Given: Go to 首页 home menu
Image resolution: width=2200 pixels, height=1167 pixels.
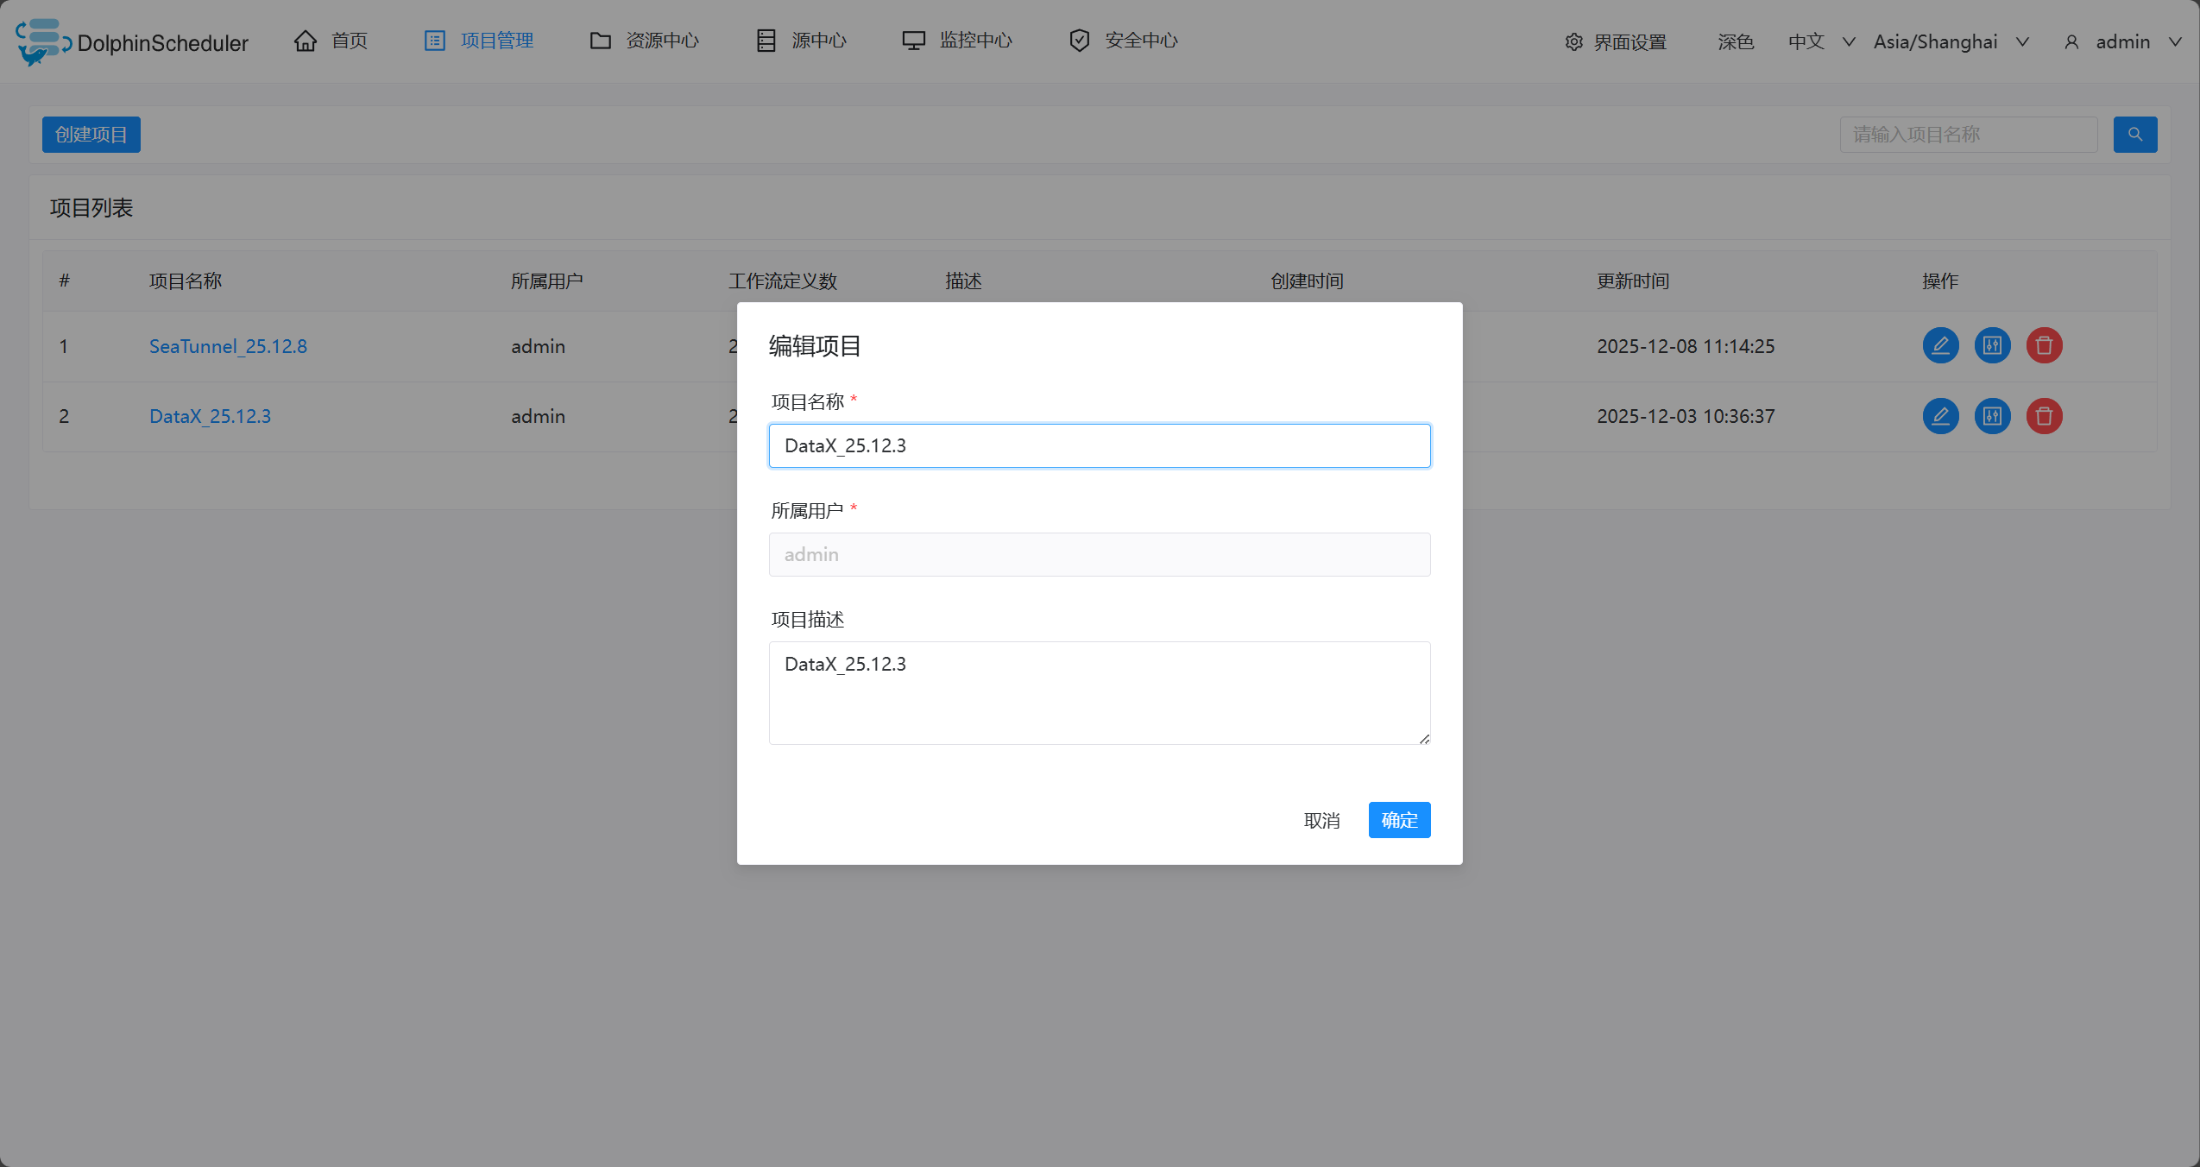Looking at the screenshot, I should (x=331, y=41).
